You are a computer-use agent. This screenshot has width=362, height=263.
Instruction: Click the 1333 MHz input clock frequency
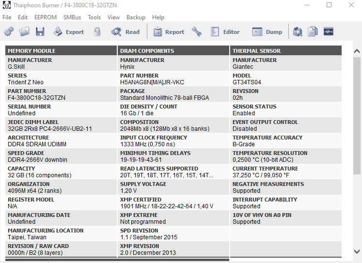pyautogui.click(x=147, y=144)
